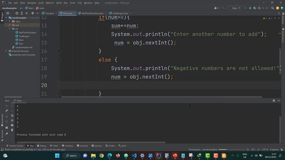Hide the Project tool window
285x160 pixels.
37,13
